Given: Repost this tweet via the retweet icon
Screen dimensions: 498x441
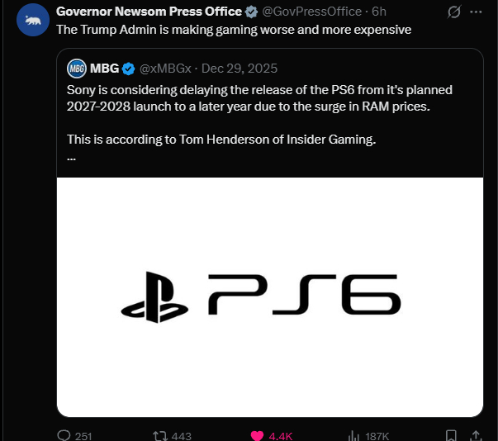Looking at the screenshot, I should (x=161, y=435).
